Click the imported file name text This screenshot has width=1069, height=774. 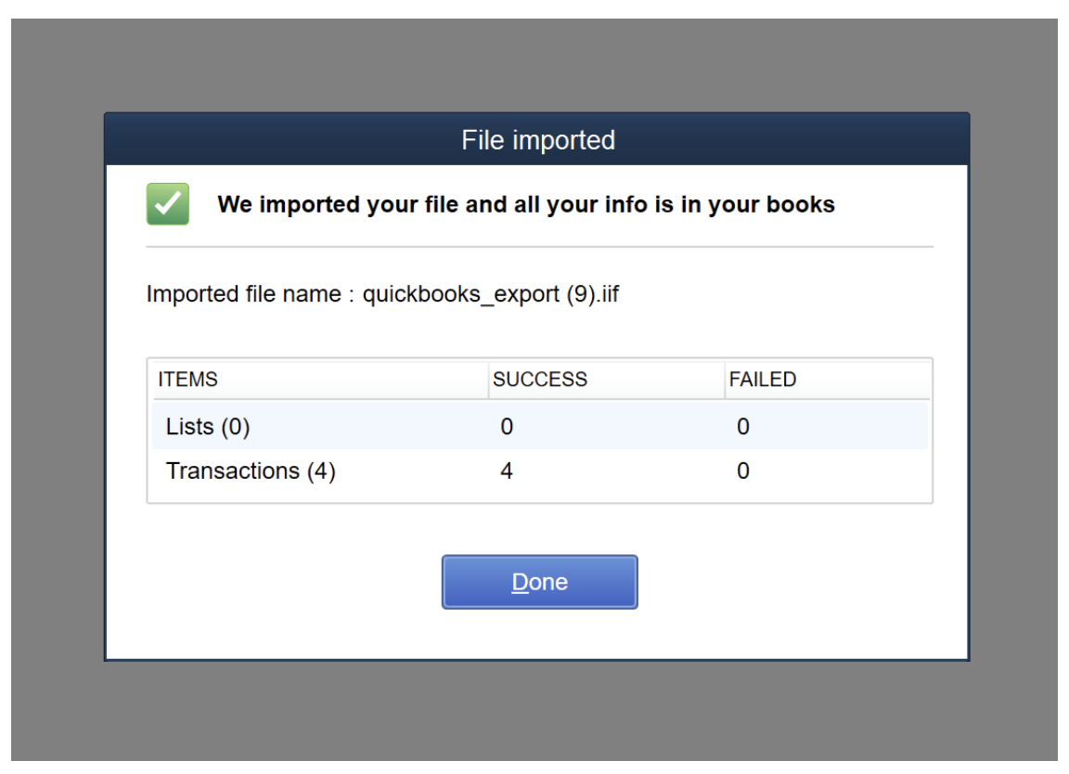click(x=382, y=294)
